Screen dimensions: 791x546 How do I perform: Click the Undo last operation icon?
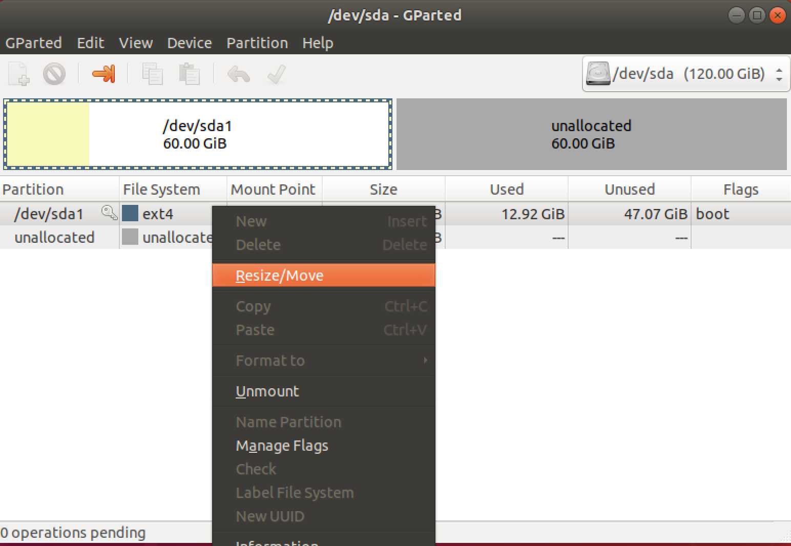point(239,74)
